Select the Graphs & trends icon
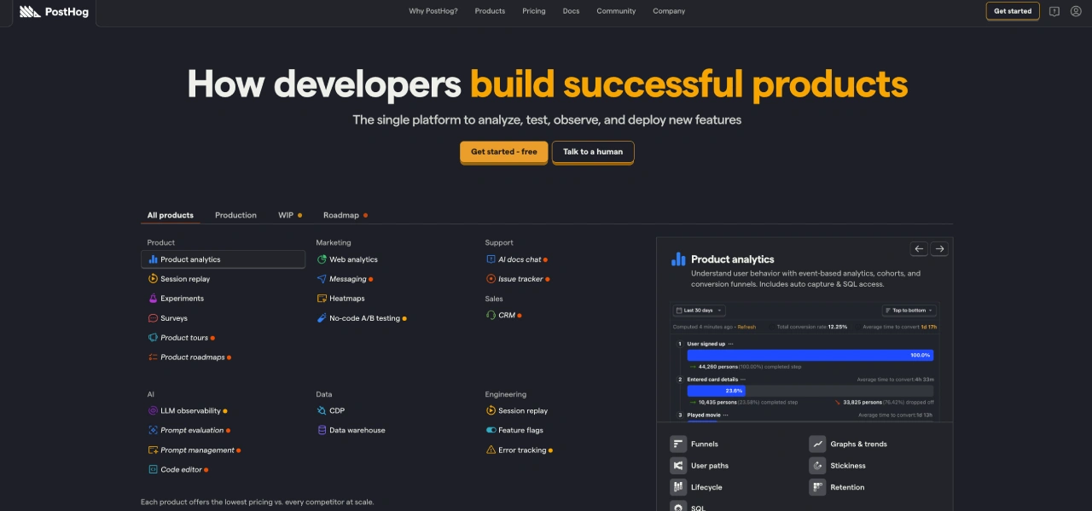1092x511 pixels. (x=817, y=444)
